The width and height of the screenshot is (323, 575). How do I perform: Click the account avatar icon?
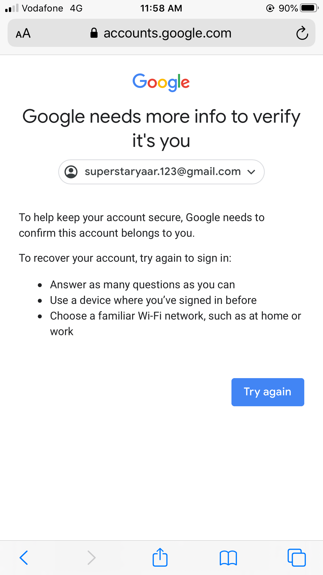71,172
